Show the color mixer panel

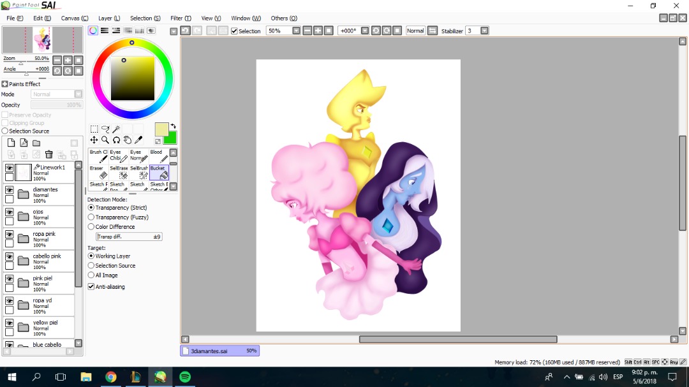[128, 31]
